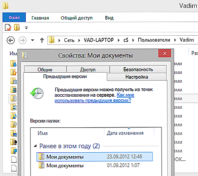The height and width of the screenshot is (176, 198).
Task: Click the date 01.09.2012 1:07 cell
Action: pyautogui.click(x=123, y=165)
